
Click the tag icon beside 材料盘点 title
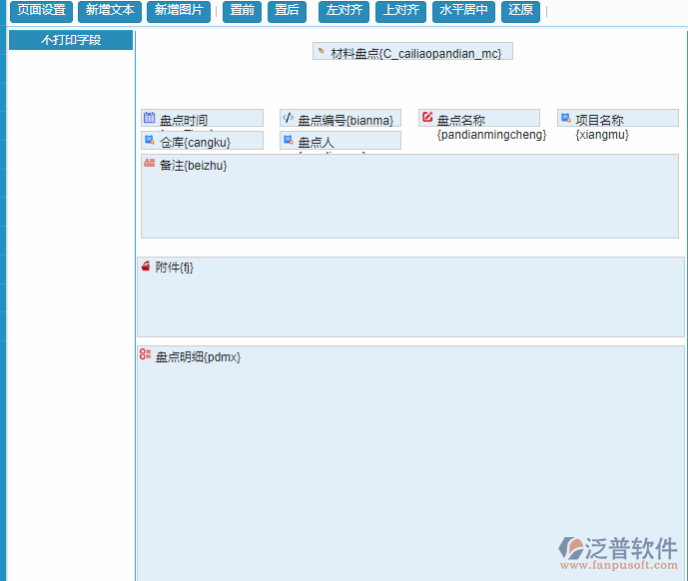point(322,51)
